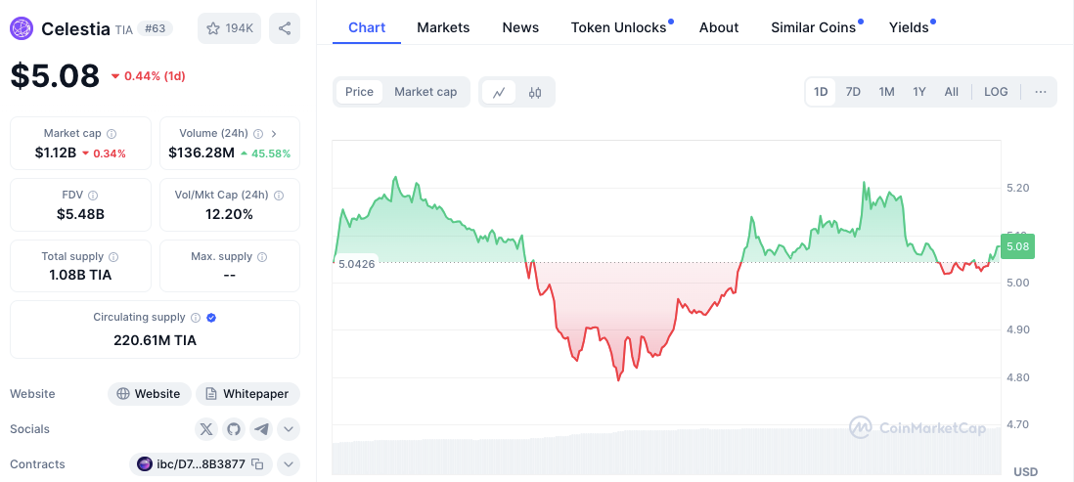The height and width of the screenshot is (482, 1074).
Task: Switch to the candlestick chart icon
Action: [535, 93]
